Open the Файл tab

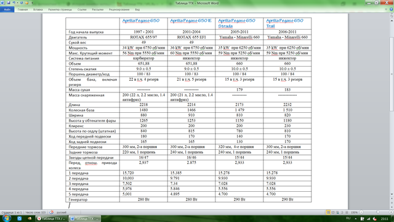(7, 10)
